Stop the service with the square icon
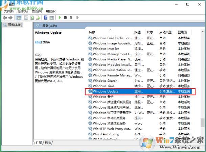The height and width of the screenshot is (152, 206). pos(65,18)
